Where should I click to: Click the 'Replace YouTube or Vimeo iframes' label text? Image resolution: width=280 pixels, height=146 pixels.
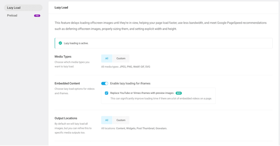[142, 93]
